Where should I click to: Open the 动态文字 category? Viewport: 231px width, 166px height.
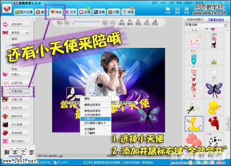click(19, 108)
